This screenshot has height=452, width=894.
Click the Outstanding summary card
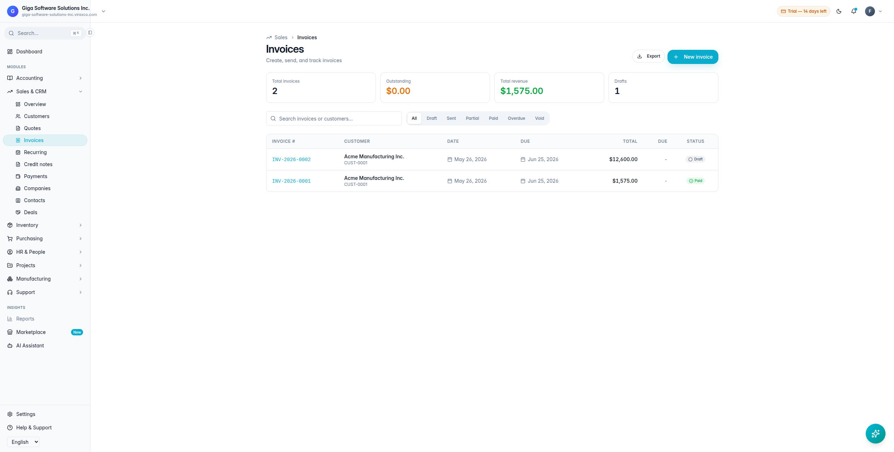pyautogui.click(x=435, y=88)
